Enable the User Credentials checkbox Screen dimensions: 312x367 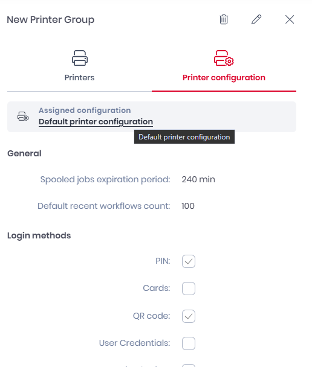pyautogui.click(x=189, y=343)
